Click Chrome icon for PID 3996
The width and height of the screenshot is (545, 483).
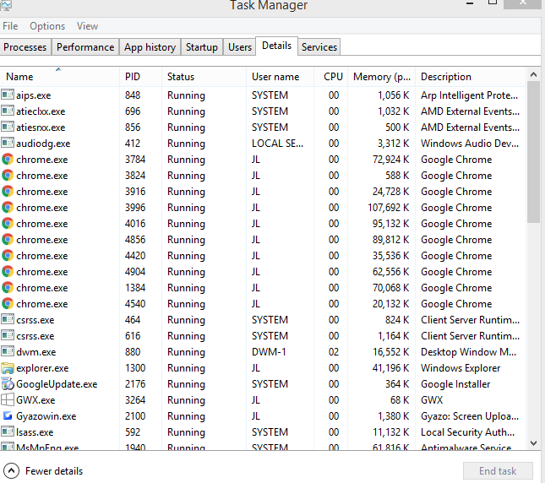pos(8,207)
